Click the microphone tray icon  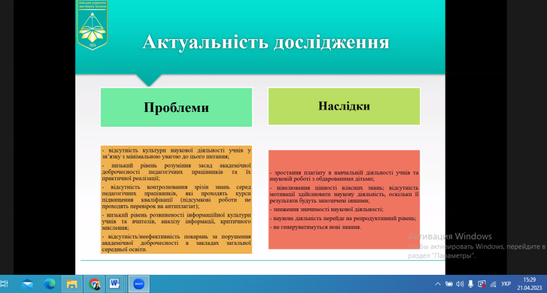click(470, 284)
